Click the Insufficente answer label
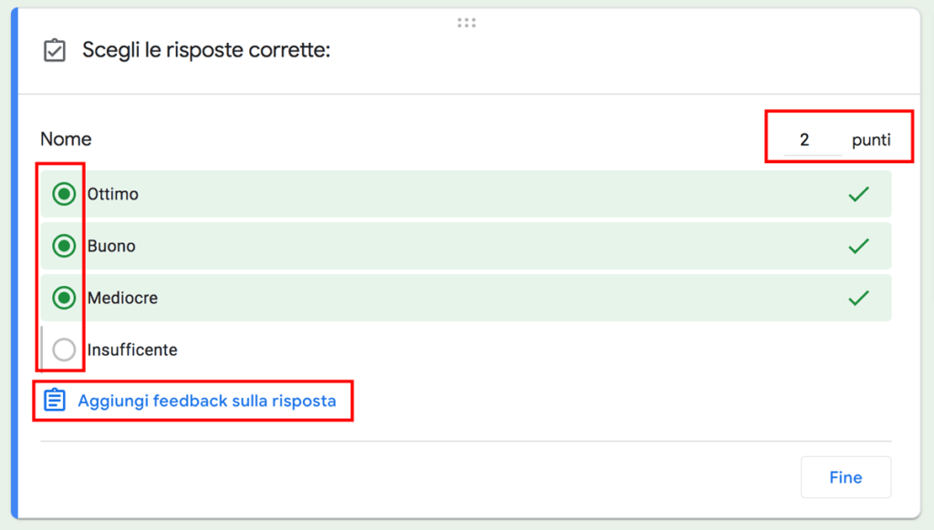 point(130,349)
